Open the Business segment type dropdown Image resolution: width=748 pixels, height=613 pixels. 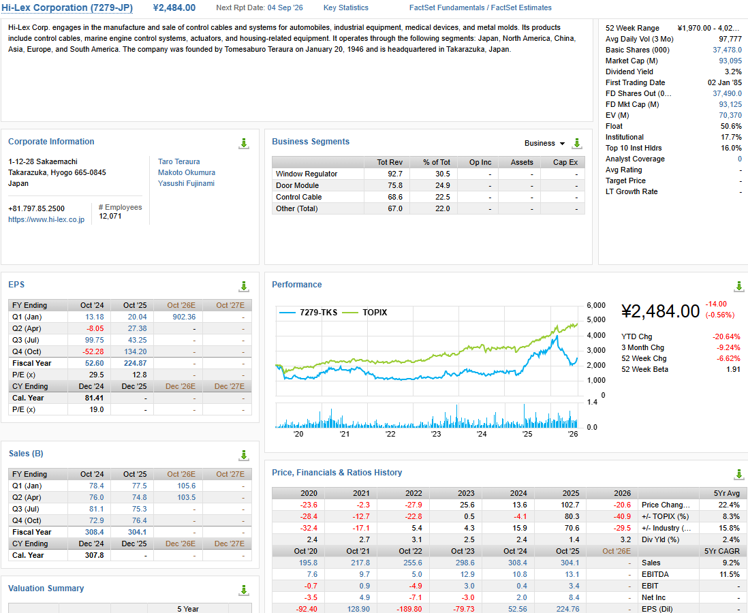pos(544,143)
